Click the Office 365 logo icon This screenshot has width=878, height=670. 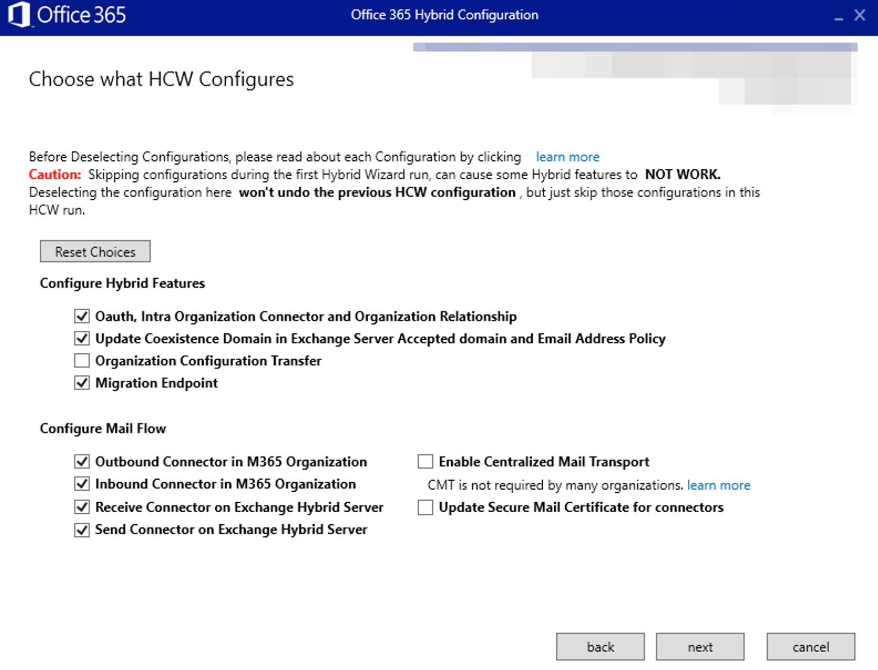pos(20,16)
